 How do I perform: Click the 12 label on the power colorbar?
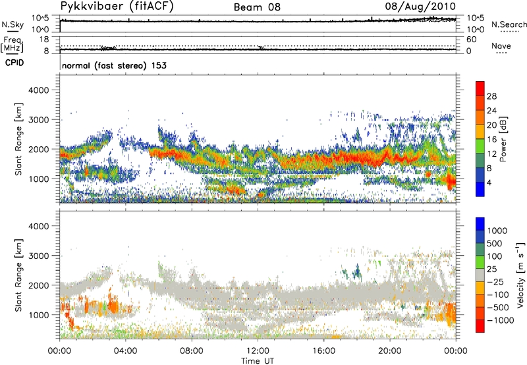491,154
